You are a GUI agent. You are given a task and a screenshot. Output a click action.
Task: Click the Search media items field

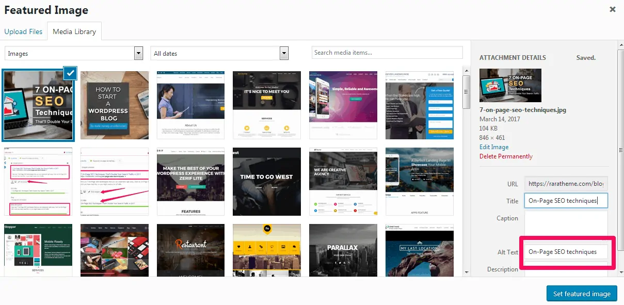tap(387, 53)
